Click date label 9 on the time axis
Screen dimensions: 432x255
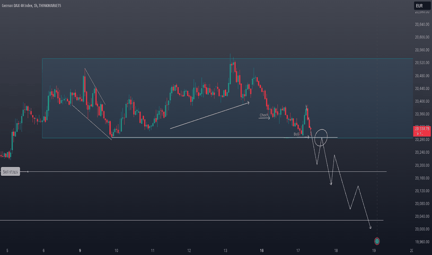pyautogui.click(x=80, y=250)
